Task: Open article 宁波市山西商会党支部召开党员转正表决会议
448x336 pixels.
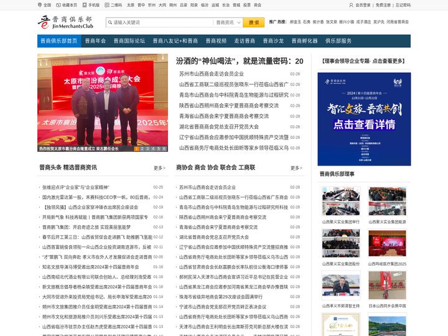Action: pos(223,307)
